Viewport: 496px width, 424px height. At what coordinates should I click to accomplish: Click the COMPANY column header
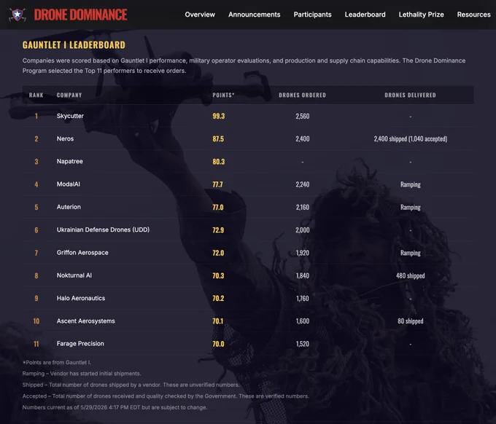[x=69, y=95]
